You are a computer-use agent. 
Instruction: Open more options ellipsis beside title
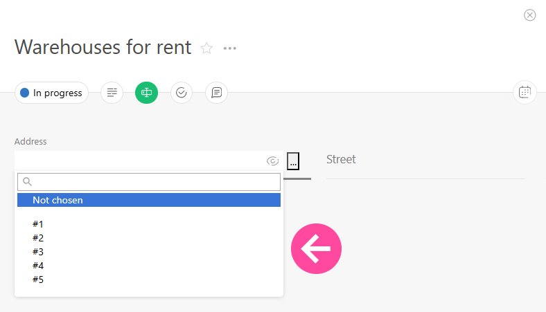click(230, 48)
